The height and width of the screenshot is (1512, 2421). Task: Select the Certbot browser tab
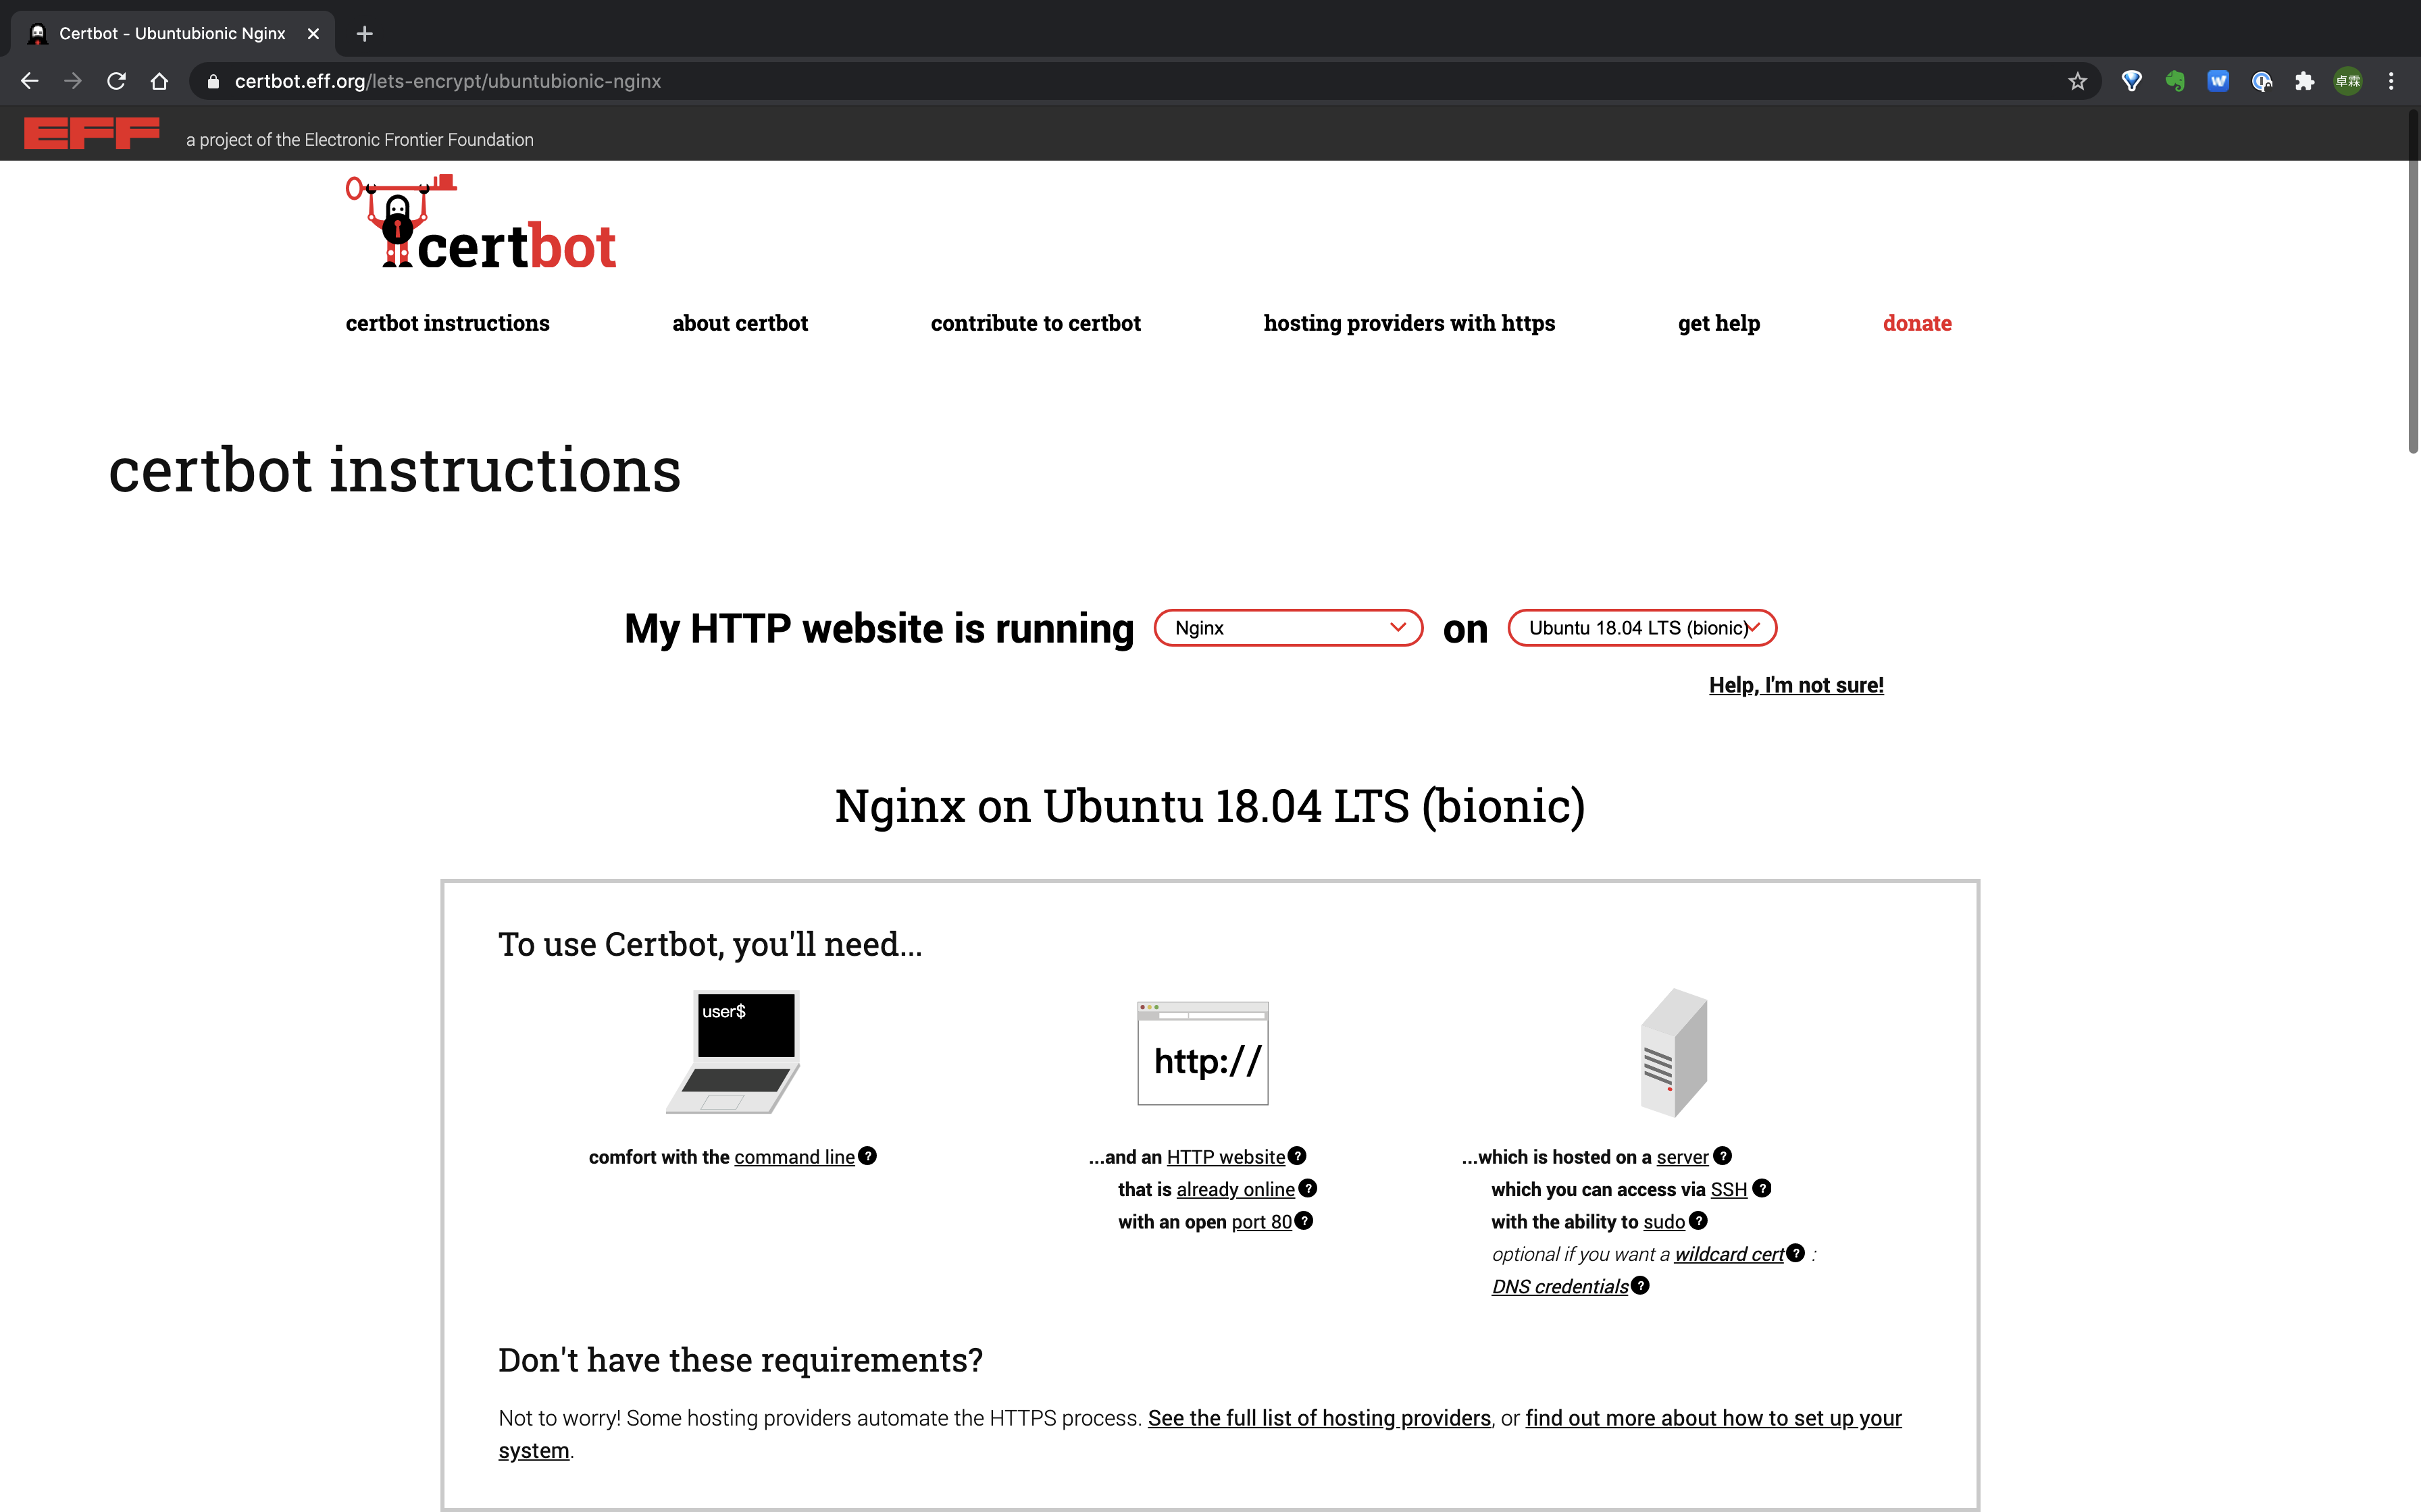tap(172, 34)
